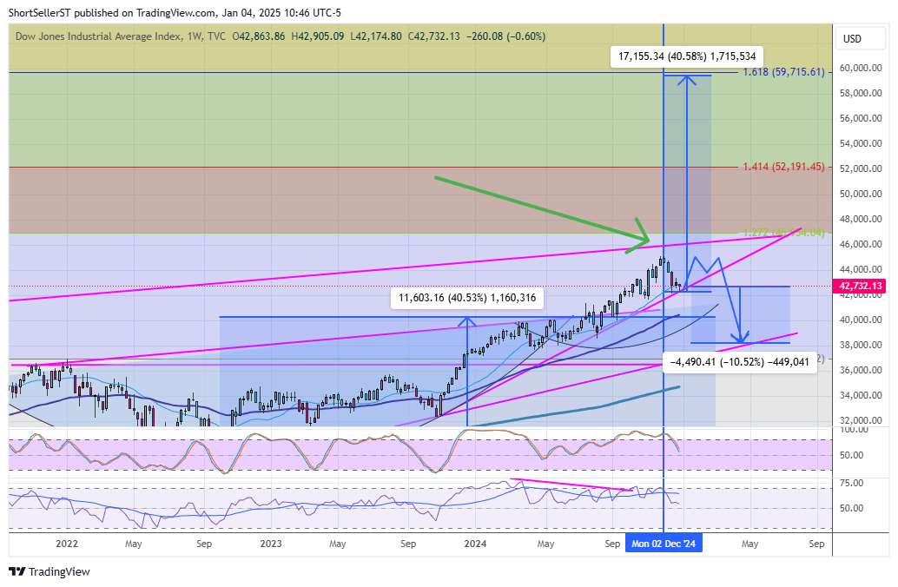
Task: Click the 100.00 oscillator axis label
Action: pos(852,430)
